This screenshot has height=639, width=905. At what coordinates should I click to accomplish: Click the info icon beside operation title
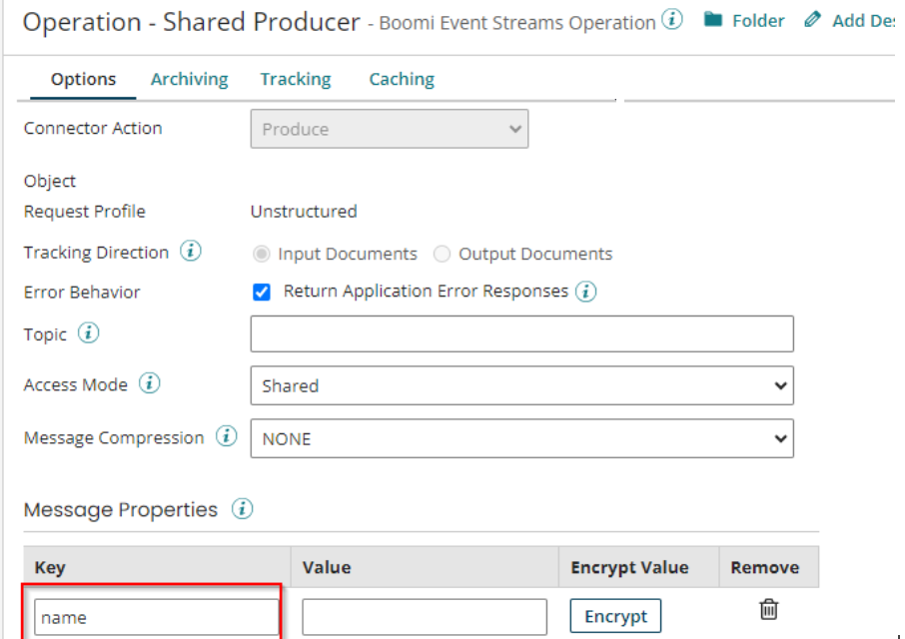tap(673, 19)
